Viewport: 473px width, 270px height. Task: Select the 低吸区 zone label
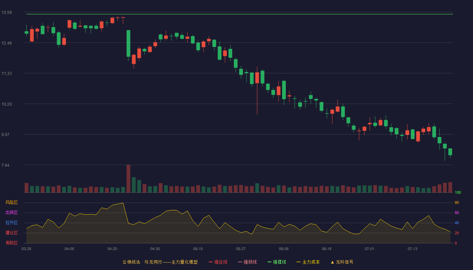pyautogui.click(x=12, y=243)
